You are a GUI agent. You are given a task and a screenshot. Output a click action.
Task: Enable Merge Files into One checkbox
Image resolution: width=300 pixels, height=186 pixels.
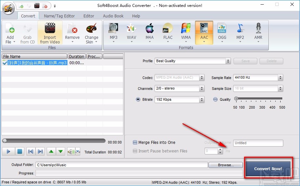click(x=135, y=142)
